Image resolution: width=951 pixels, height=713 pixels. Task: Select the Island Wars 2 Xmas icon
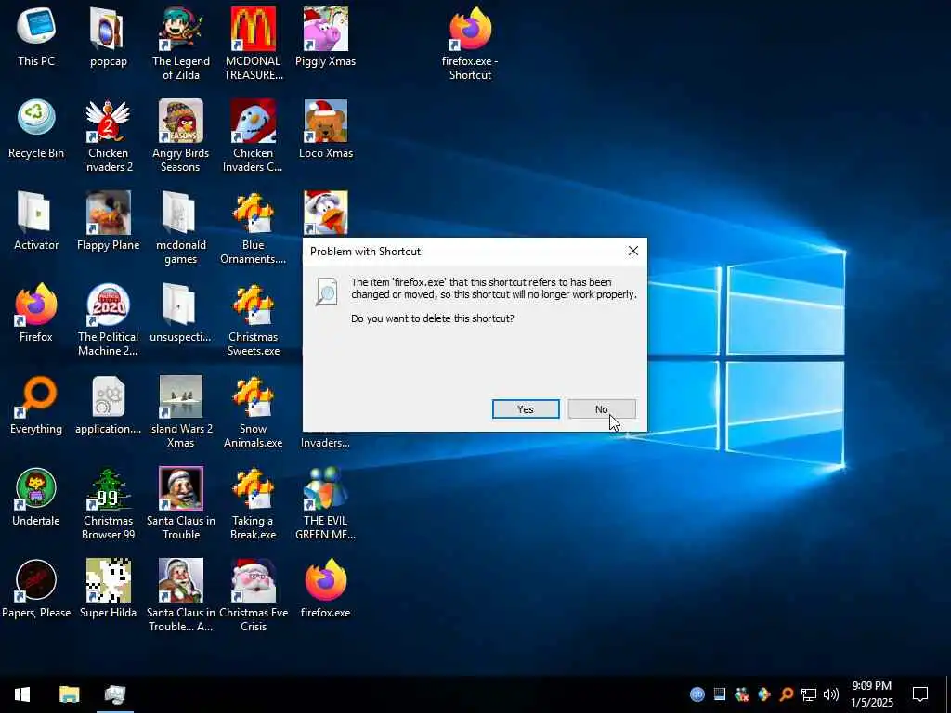pos(181,411)
